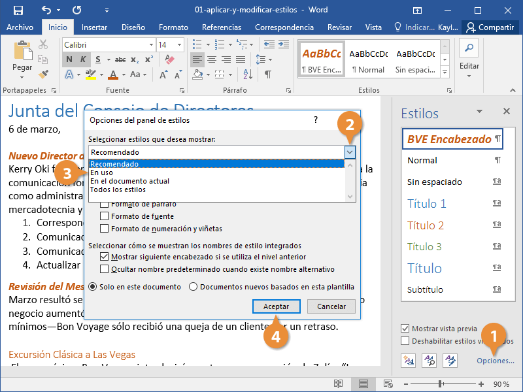Choose En uso from the list
Screen dimensions: 523x392
click(217, 172)
